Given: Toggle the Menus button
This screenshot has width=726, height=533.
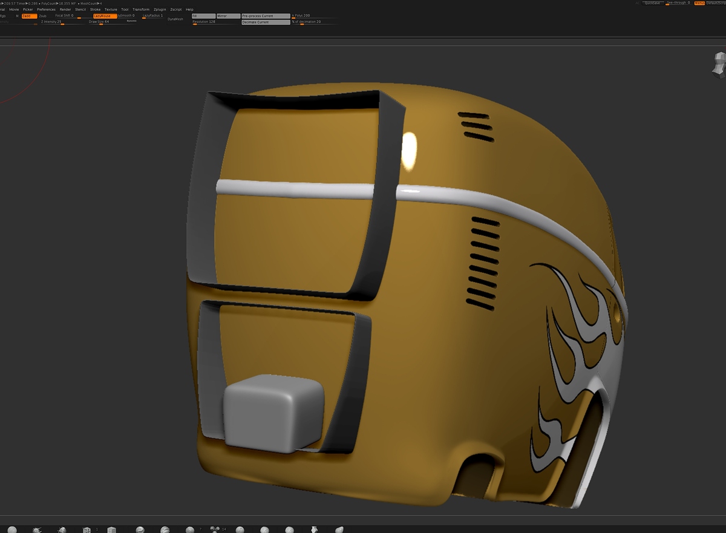Looking at the screenshot, I should 699,3.
